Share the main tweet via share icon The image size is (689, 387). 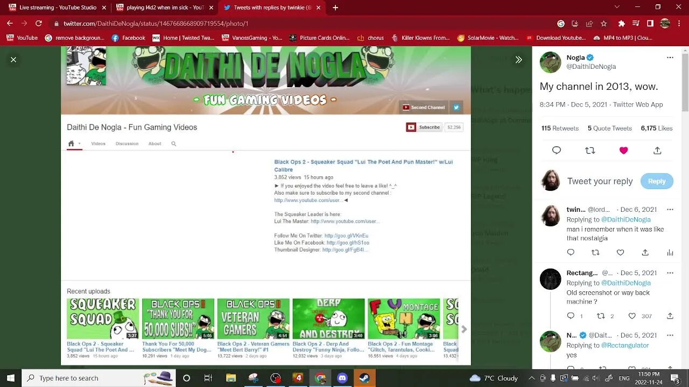[657, 150]
